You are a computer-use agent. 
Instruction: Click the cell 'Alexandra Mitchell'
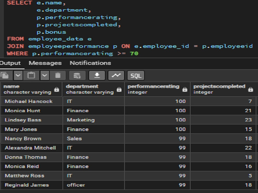[x=31, y=148]
